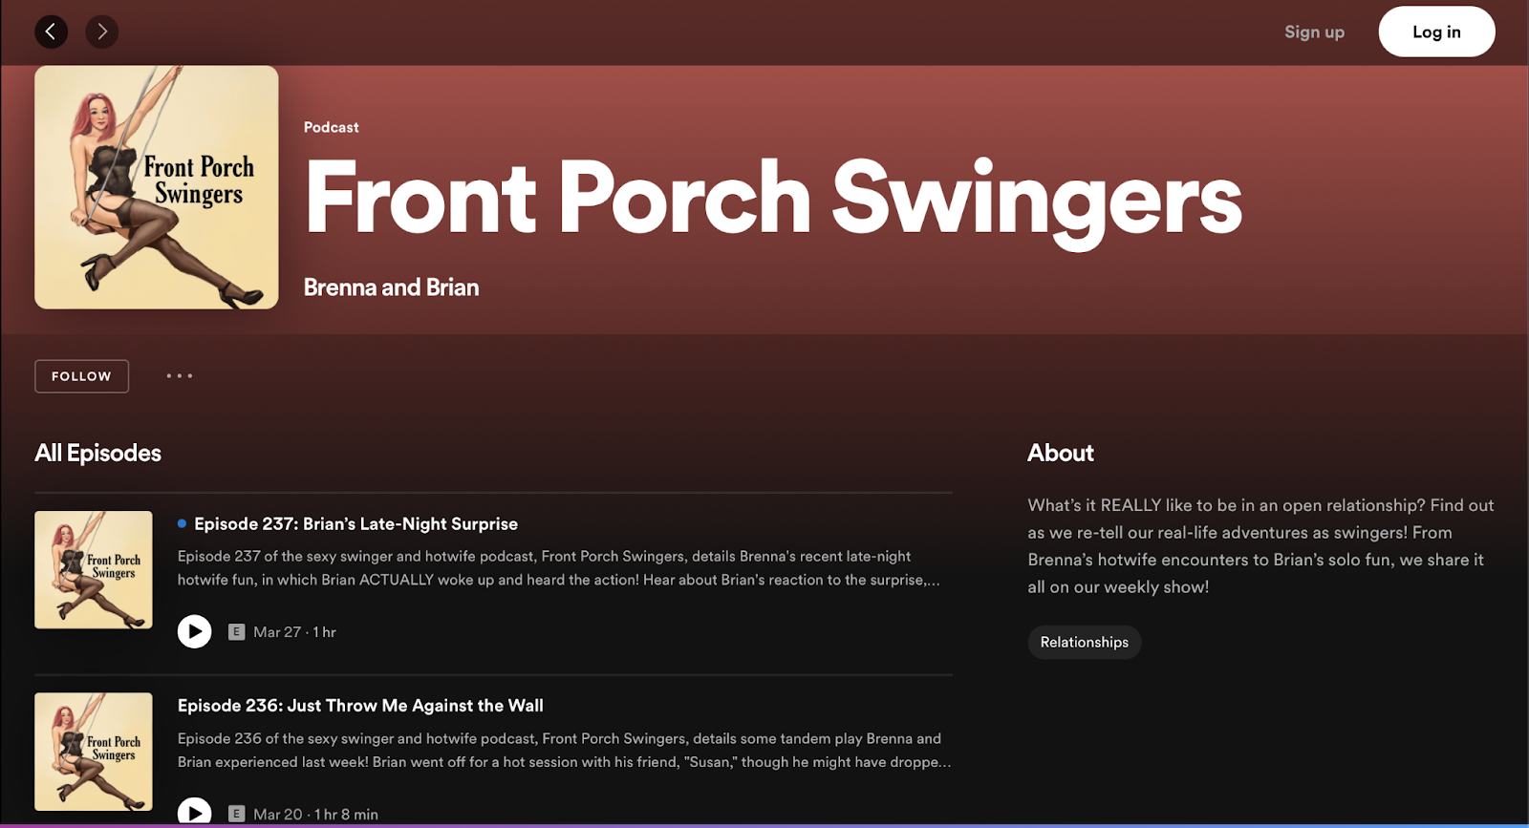The width and height of the screenshot is (1529, 828).
Task: Click Episode 236 description text
Action: pyautogui.click(x=564, y=750)
